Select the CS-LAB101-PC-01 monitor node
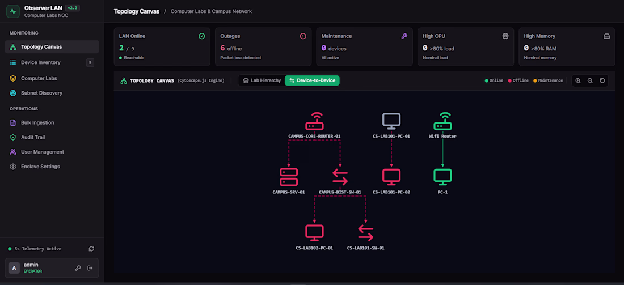The image size is (624, 285). click(x=391, y=121)
